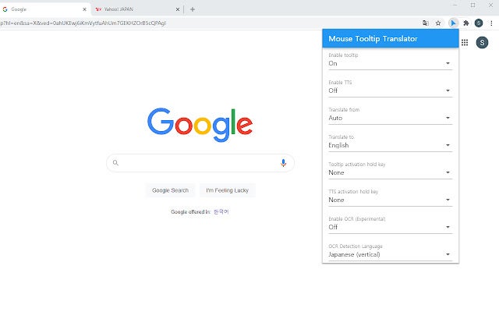Minimize the Chrome window

[x=455, y=5]
